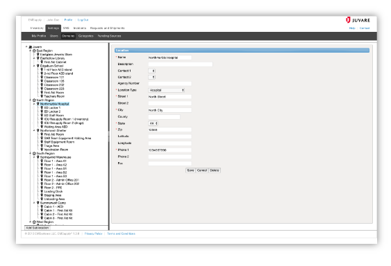
Task: Open the Privacy Policy footer link
Action: pos(94,233)
